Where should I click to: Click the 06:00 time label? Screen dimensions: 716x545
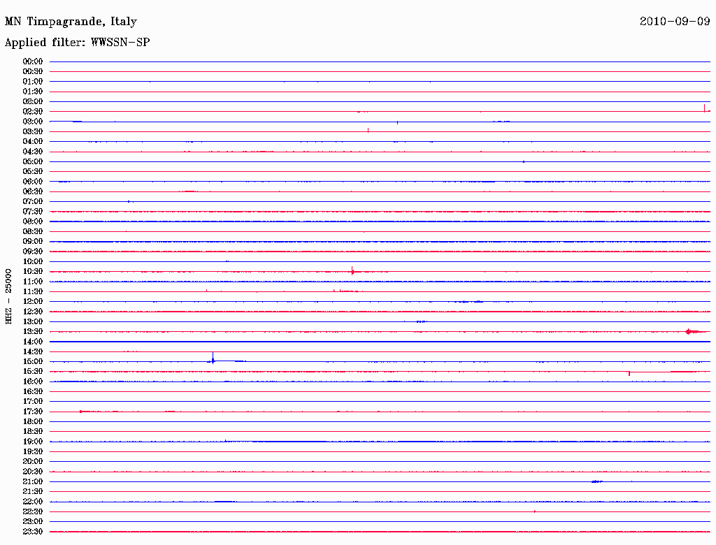coord(33,181)
